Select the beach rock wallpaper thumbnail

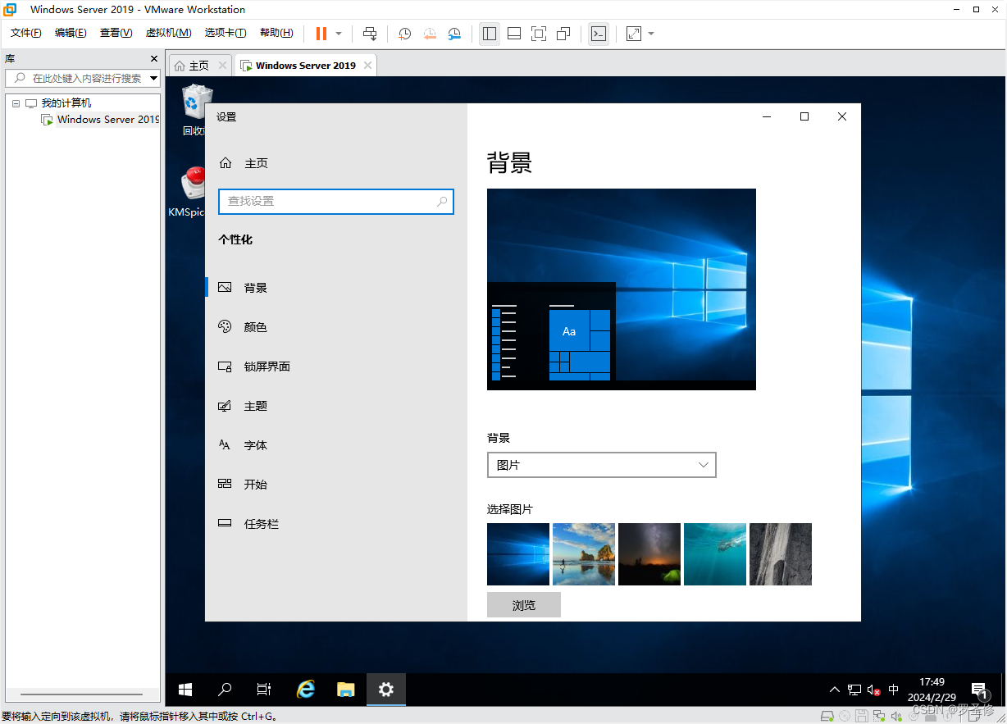[x=584, y=554]
